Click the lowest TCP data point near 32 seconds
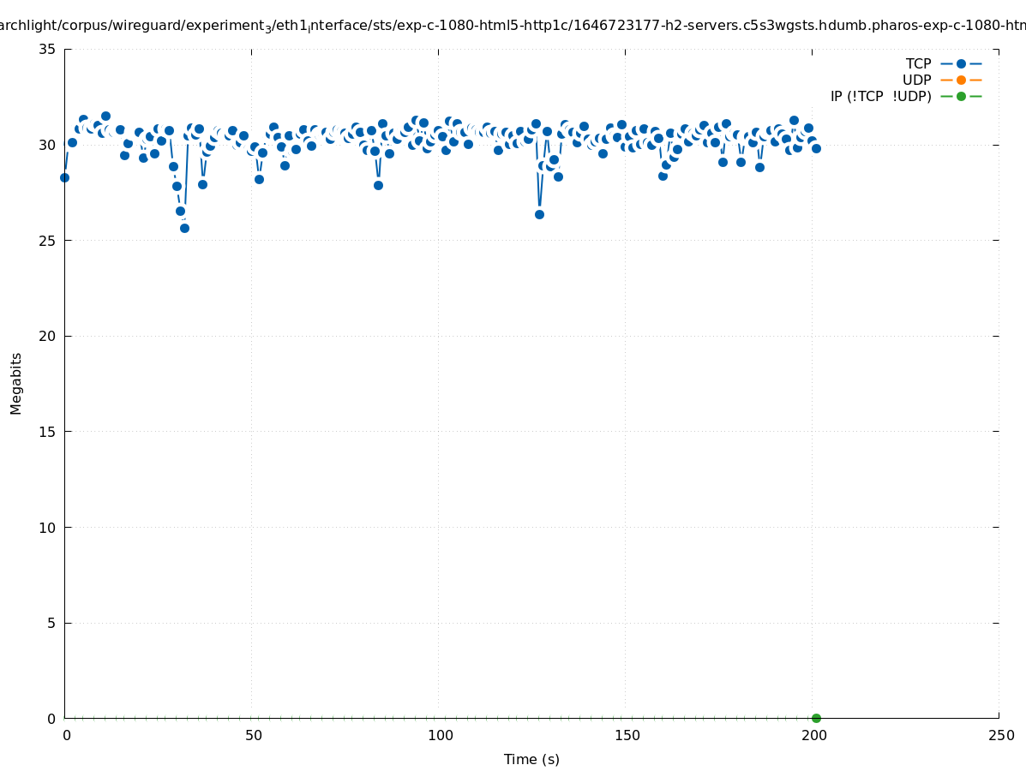Viewport: 1026px width, 771px height. click(x=184, y=228)
